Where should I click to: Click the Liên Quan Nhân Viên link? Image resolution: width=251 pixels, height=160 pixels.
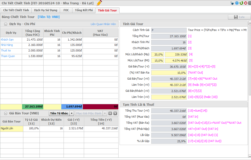pos(103,24)
